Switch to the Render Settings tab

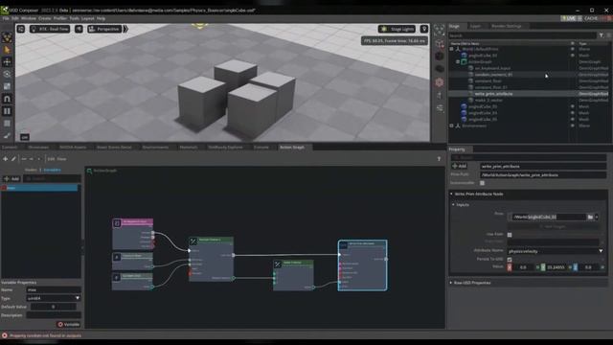click(507, 26)
